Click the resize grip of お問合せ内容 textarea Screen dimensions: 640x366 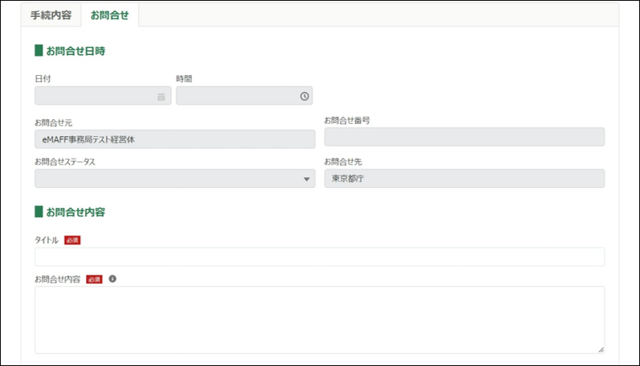pyautogui.click(x=600, y=350)
